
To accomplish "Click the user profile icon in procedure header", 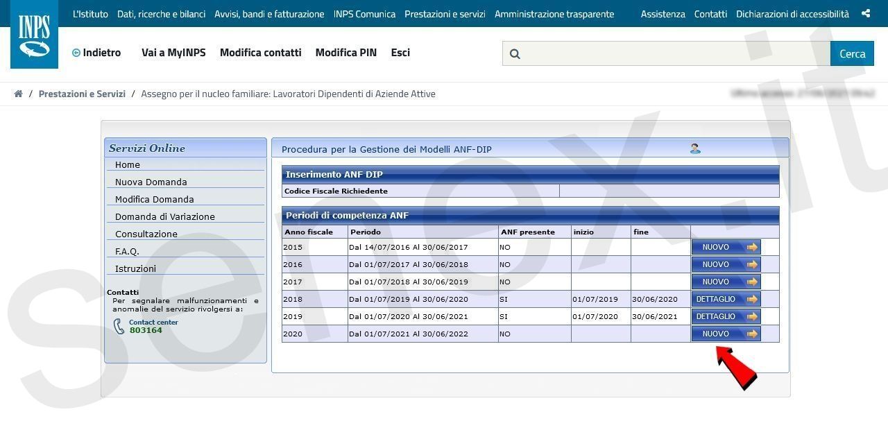I will tap(695, 148).
